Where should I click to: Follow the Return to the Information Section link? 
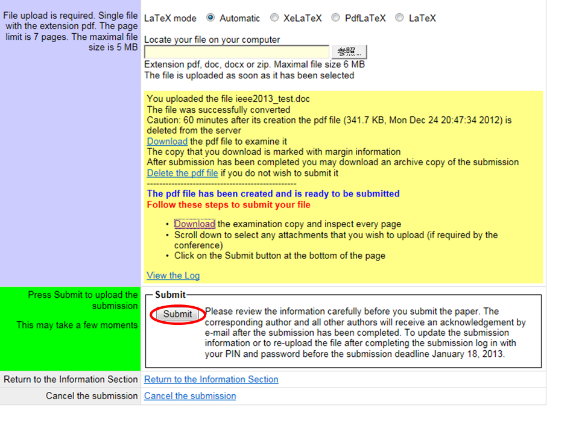[x=211, y=379]
